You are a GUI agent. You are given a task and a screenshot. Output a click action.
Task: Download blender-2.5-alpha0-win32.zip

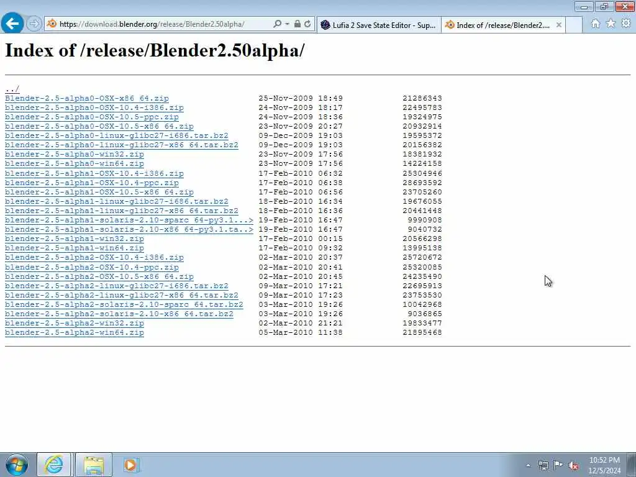tap(75, 154)
